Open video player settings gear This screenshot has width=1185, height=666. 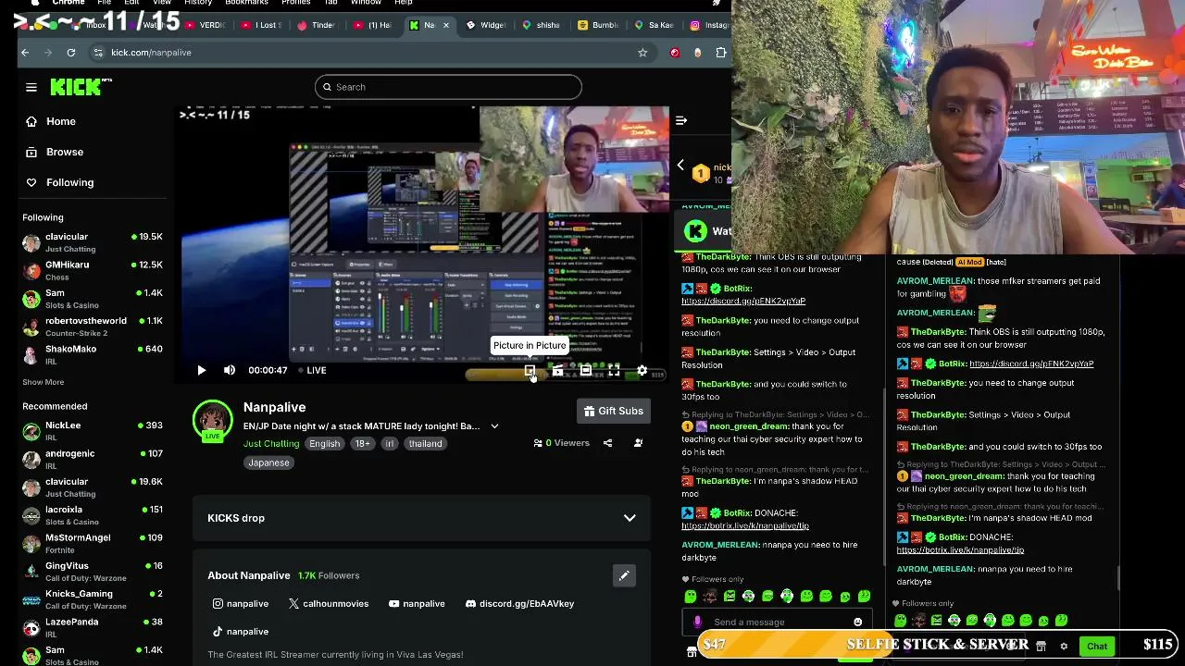tap(642, 370)
